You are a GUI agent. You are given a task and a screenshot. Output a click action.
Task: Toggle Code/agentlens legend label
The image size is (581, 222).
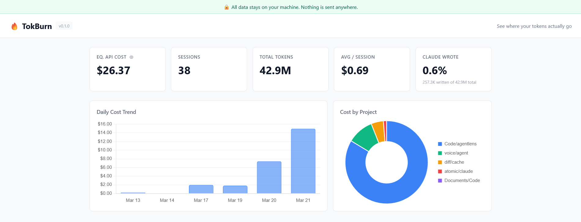(461, 144)
